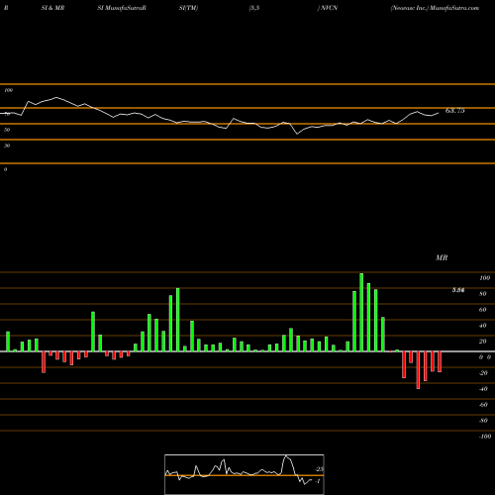Click the MR axis label -80
The height and width of the screenshot is (495, 495).
tap(483, 421)
